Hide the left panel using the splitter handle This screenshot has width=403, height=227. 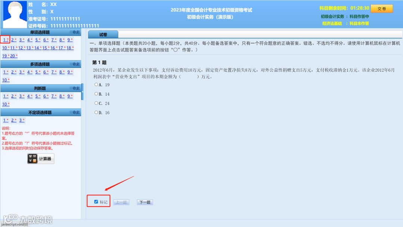(82, 91)
